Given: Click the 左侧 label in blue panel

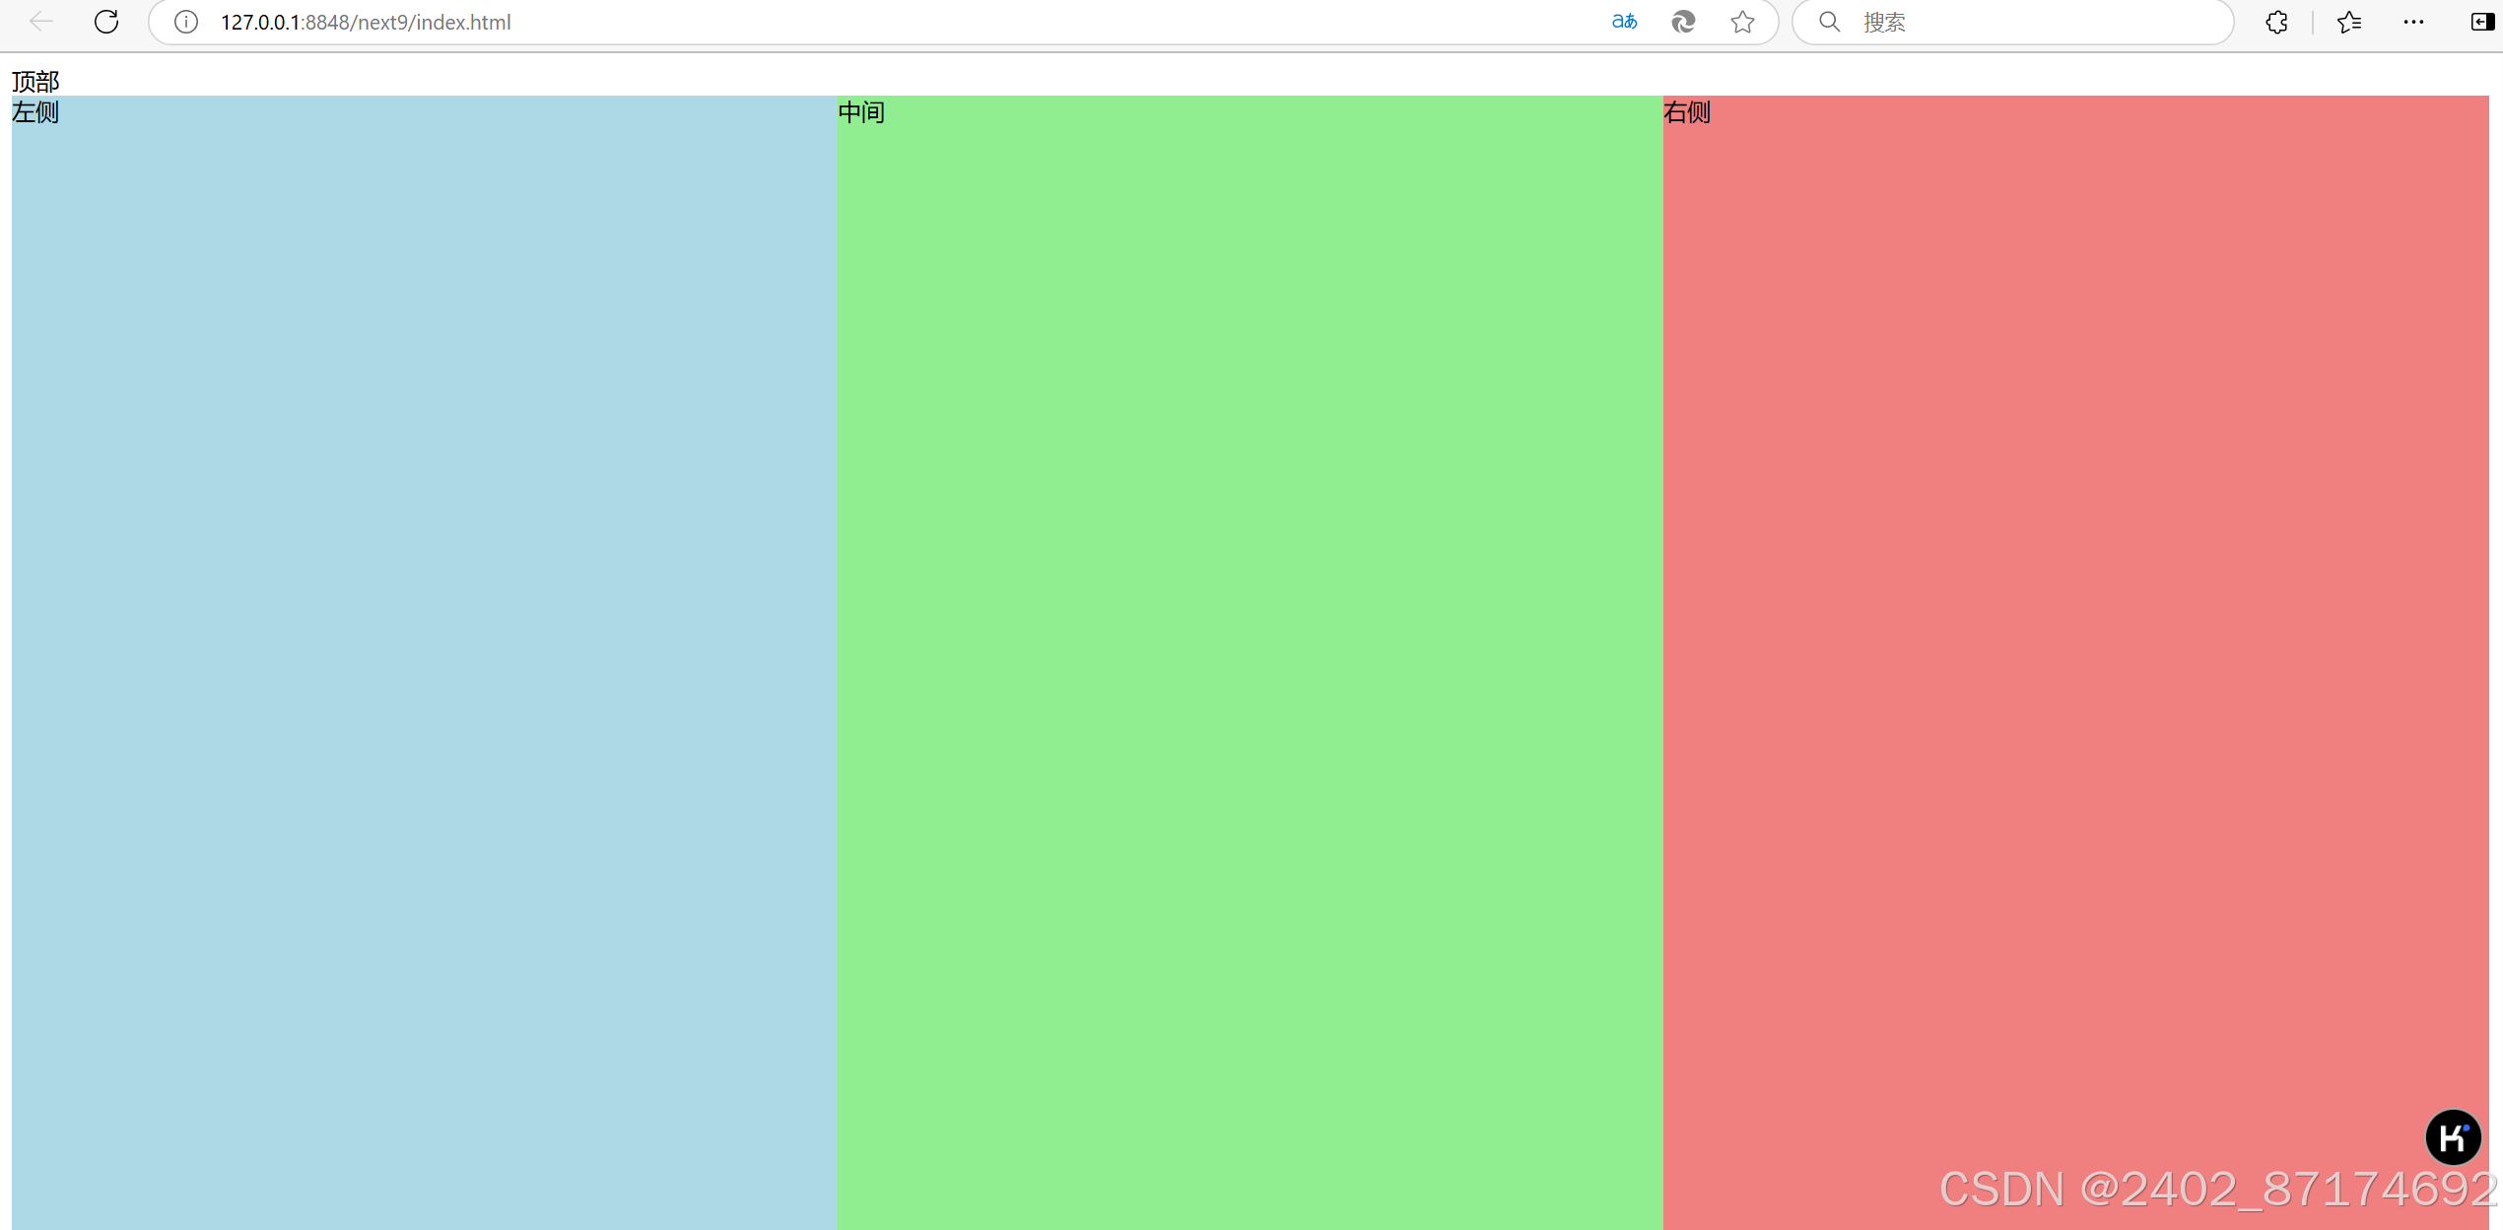Looking at the screenshot, I should (35, 112).
